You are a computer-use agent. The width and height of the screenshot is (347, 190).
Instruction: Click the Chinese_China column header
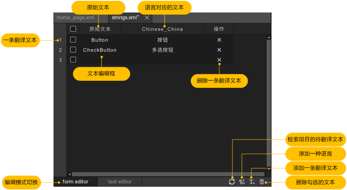[162, 29]
